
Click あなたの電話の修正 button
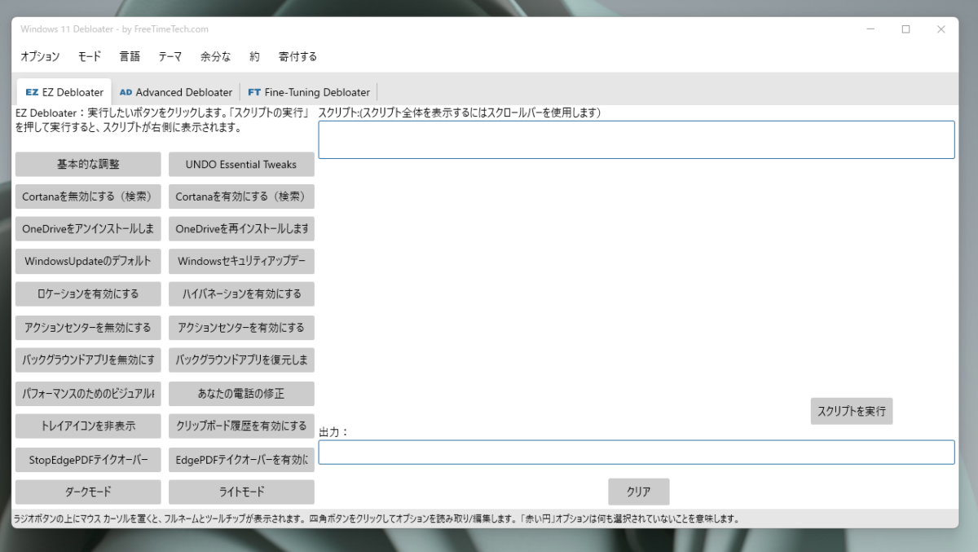point(241,394)
